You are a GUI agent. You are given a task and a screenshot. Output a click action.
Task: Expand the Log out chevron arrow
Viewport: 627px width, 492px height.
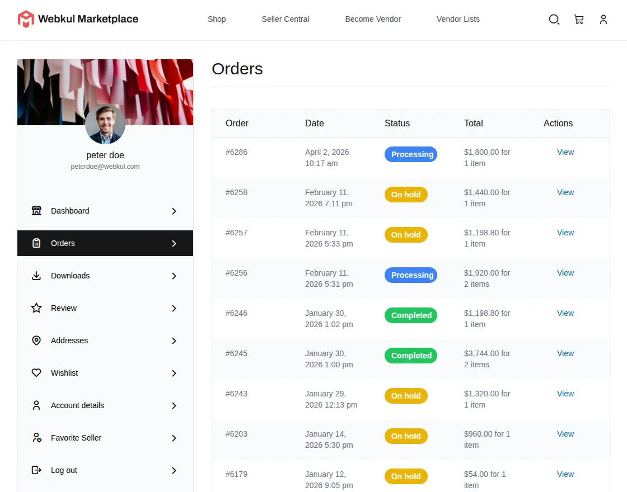[174, 470]
